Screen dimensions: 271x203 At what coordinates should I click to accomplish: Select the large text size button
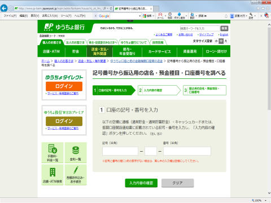[226, 41]
